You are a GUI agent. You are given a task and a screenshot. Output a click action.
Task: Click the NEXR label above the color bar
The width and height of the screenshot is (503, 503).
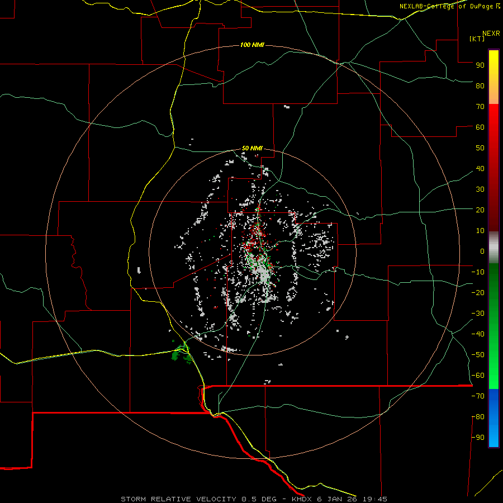click(491, 34)
